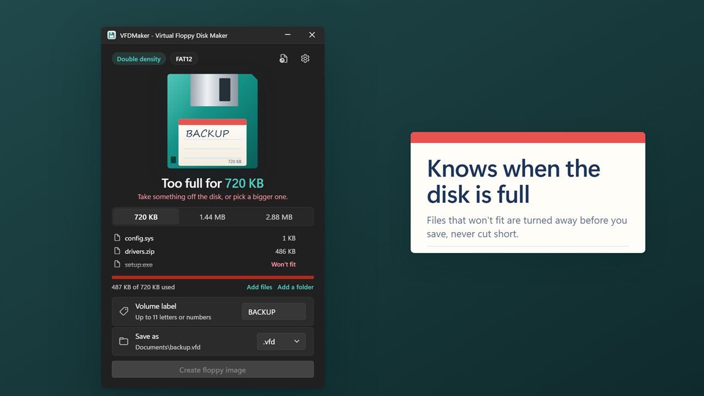This screenshot has width=704, height=396.
Task: Toggle the FAT12 format chip
Action: (x=184, y=59)
